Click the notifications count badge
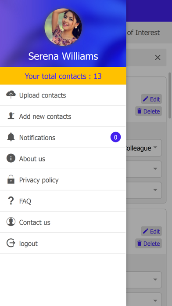 point(115,137)
